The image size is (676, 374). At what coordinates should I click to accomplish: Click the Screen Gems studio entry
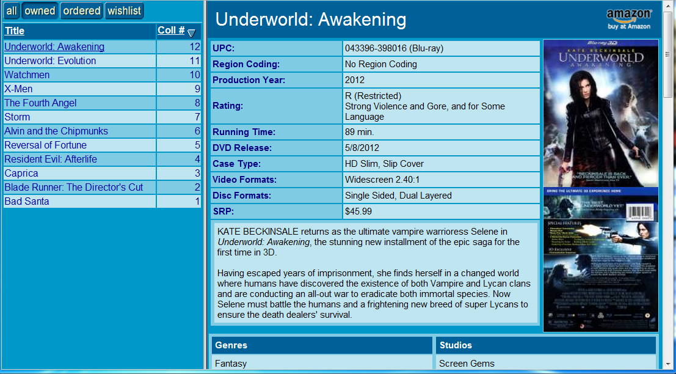click(x=467, y=364)
